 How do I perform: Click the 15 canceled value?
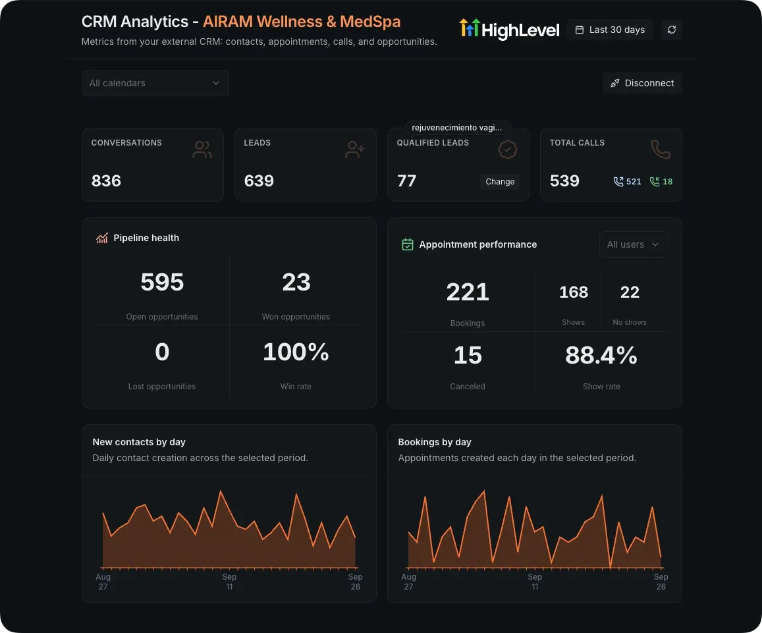[x=468, y=355]
